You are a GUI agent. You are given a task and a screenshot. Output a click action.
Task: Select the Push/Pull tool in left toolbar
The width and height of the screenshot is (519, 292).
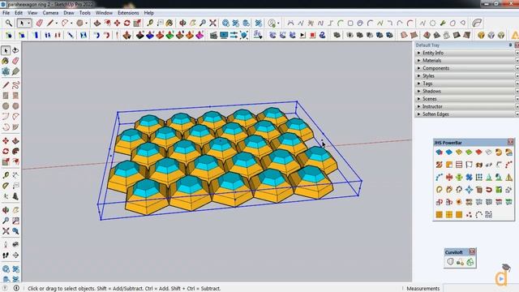[15, 141]
